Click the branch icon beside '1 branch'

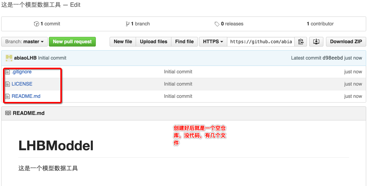127,24
